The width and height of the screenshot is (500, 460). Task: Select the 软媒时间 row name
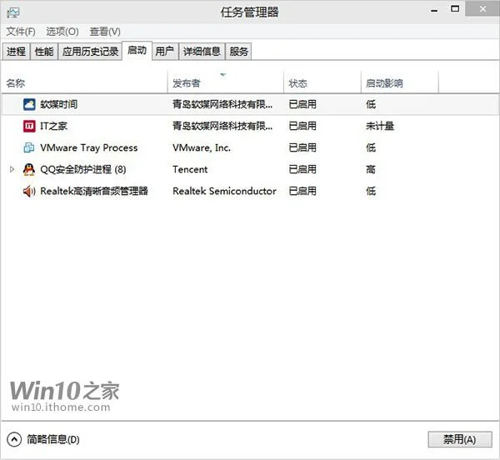[58, 104]
